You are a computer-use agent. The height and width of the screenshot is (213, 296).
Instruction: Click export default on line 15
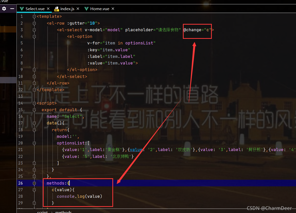(x=59, y=110)
